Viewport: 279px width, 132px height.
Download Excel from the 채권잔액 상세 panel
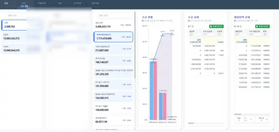[262, 26]
